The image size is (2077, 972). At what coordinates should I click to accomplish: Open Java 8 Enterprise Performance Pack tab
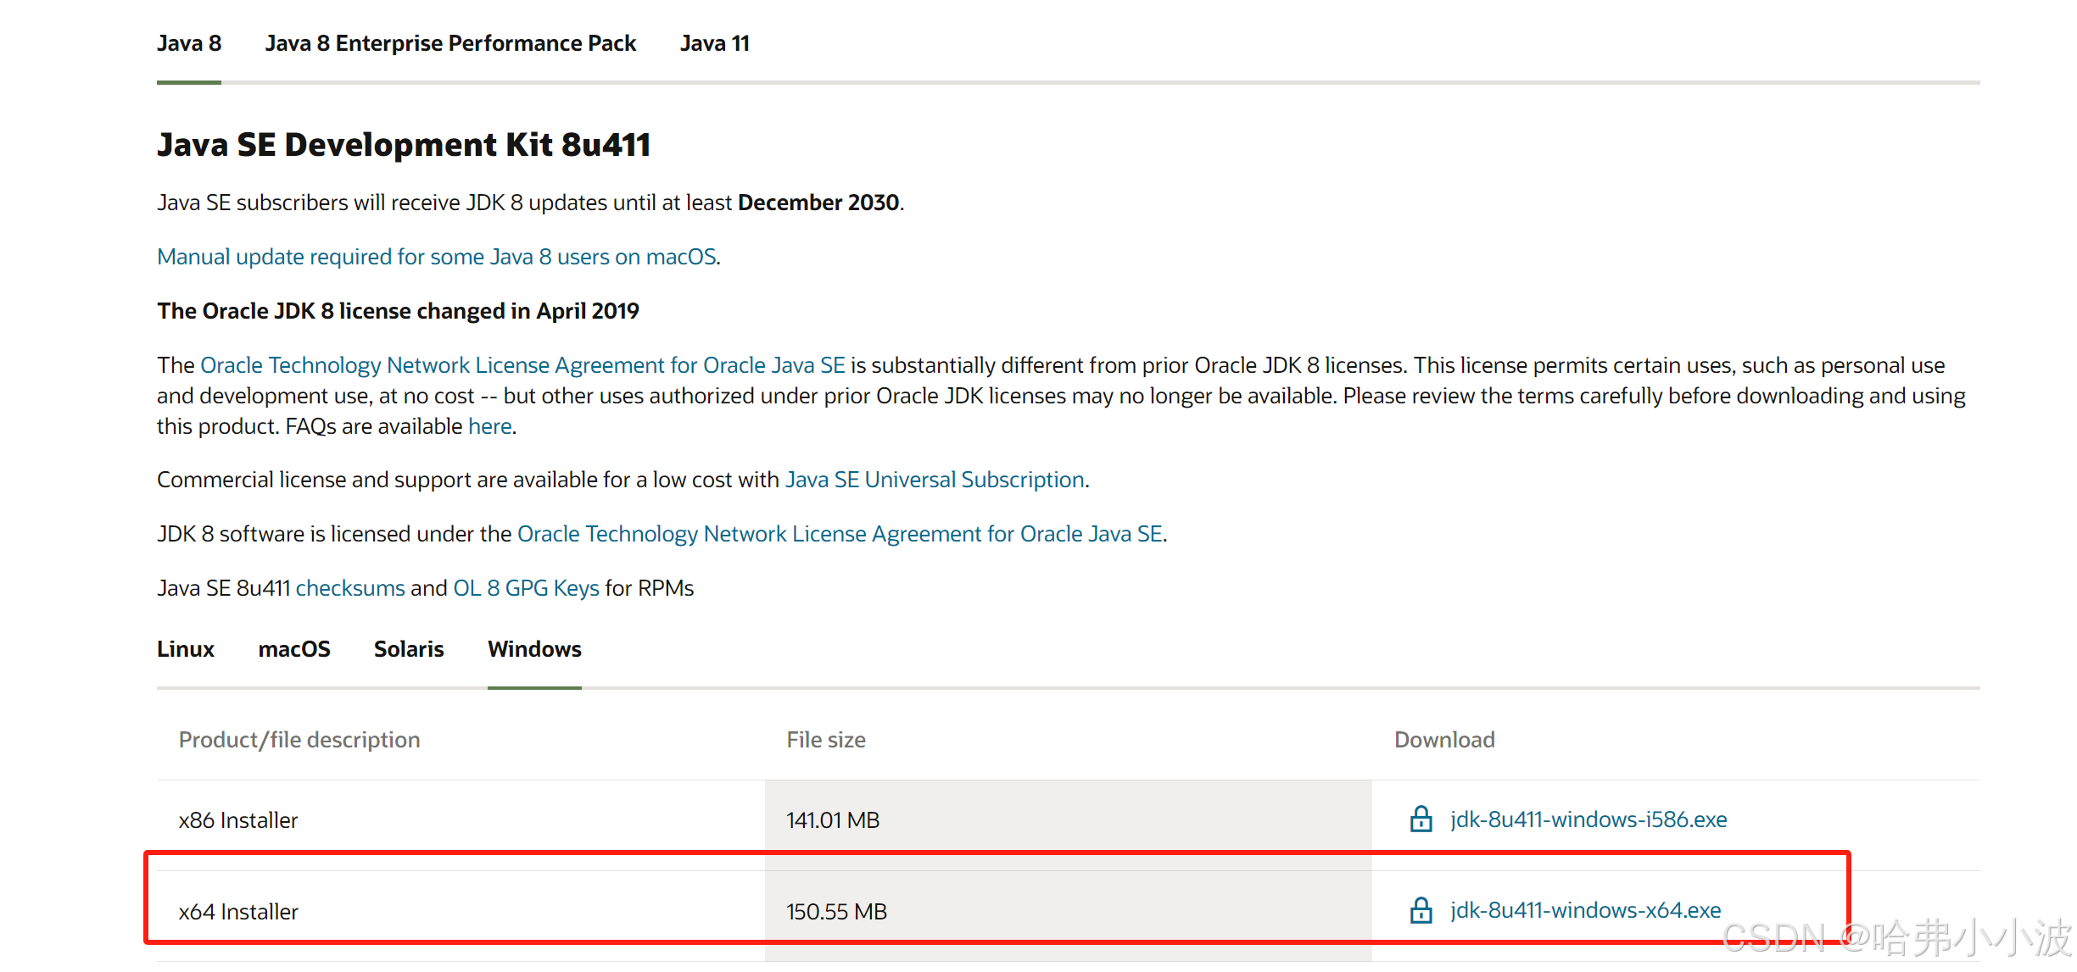coord(450,43)
